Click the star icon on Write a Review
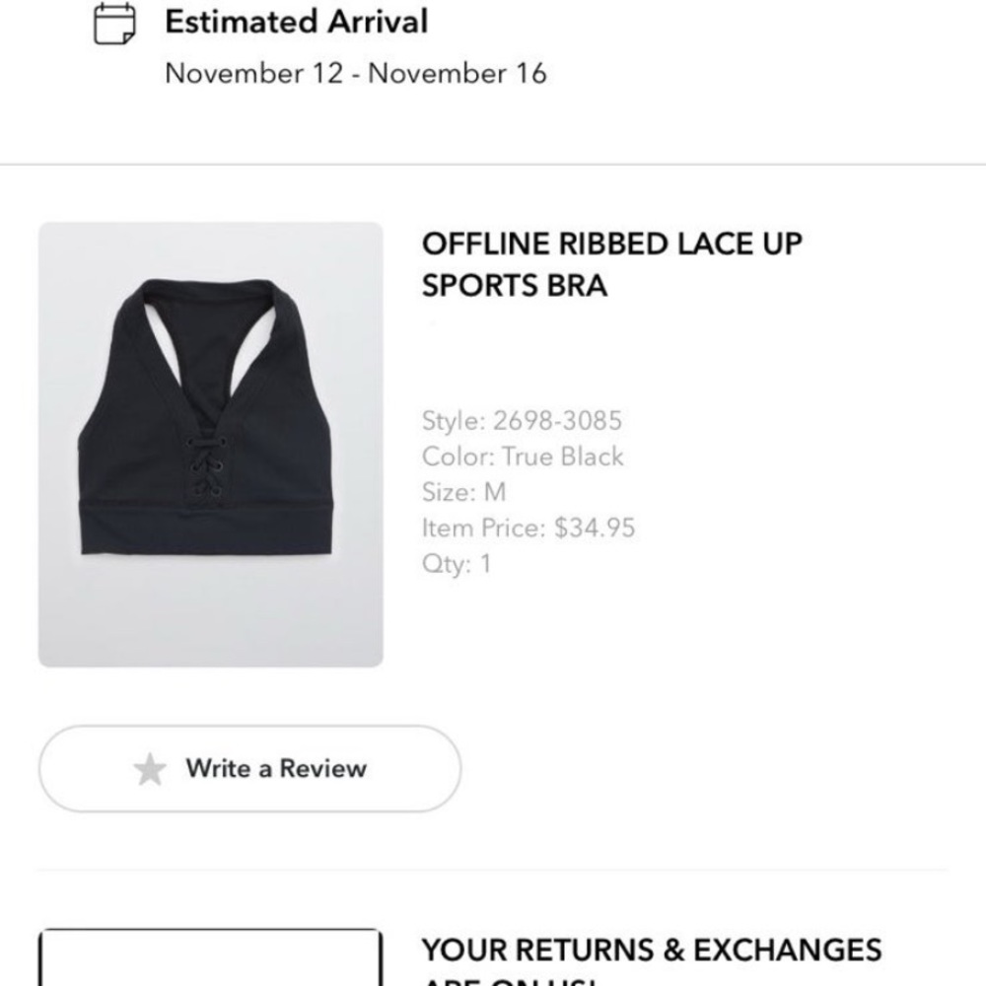Screen dimensions: 986x986 pyautogui.click(x=150, y=767)
